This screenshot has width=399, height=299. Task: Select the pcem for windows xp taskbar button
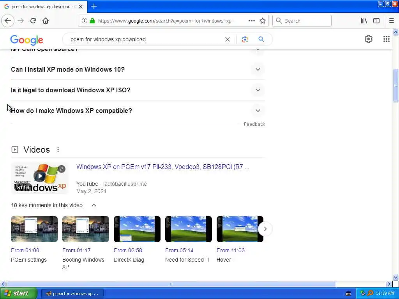coord(72,294)
